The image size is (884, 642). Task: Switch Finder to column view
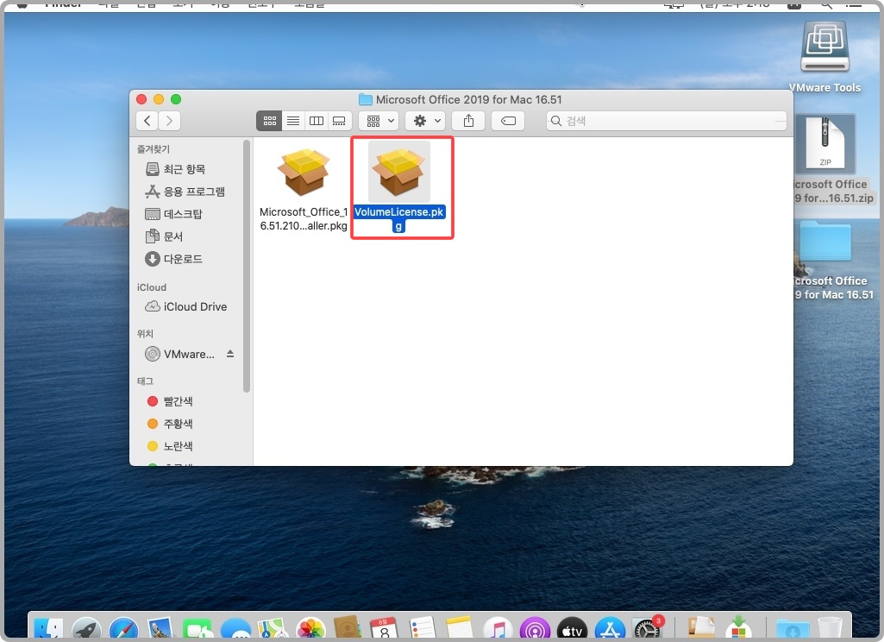[317, 121]
